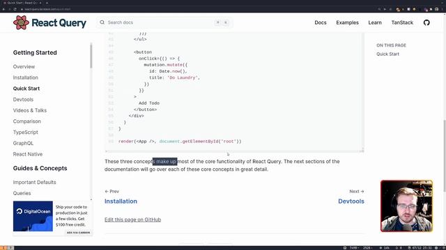
Task: Open the DigitalOcean ad banner
Action: pos(33,216)
